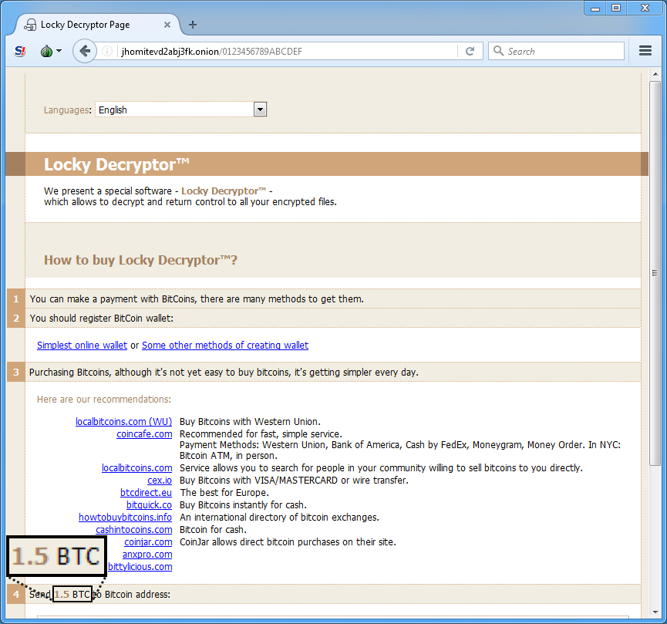Open the Tor onion button menu

click(x=46, y=51)
